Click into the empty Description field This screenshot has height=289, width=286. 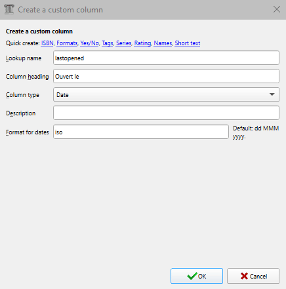pyautogui.click(x=166, y=113)
